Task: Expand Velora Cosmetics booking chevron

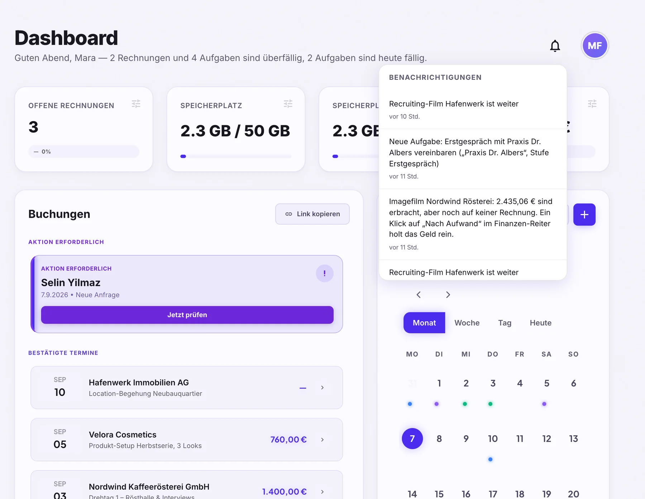Action: 322,440
